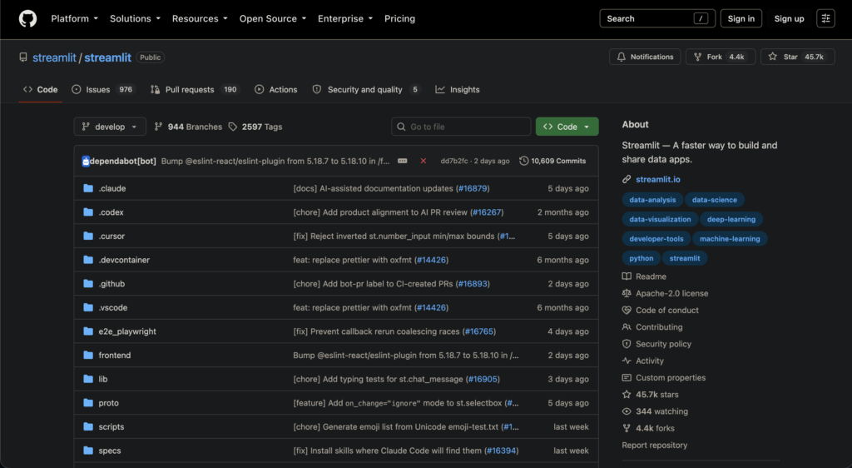Image resolution: width=852 pixels, height=468 pixels.
Task: Click the python topic tag
Action: 641,258
